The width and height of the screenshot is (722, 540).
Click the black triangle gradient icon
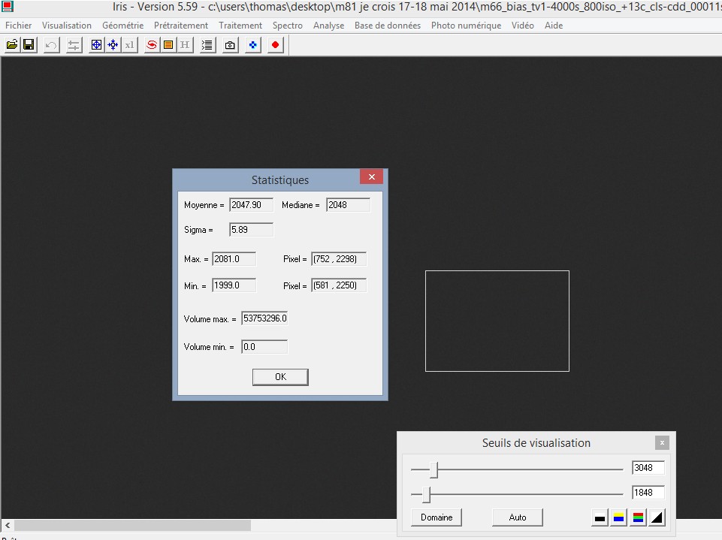[x=657, y=518]
